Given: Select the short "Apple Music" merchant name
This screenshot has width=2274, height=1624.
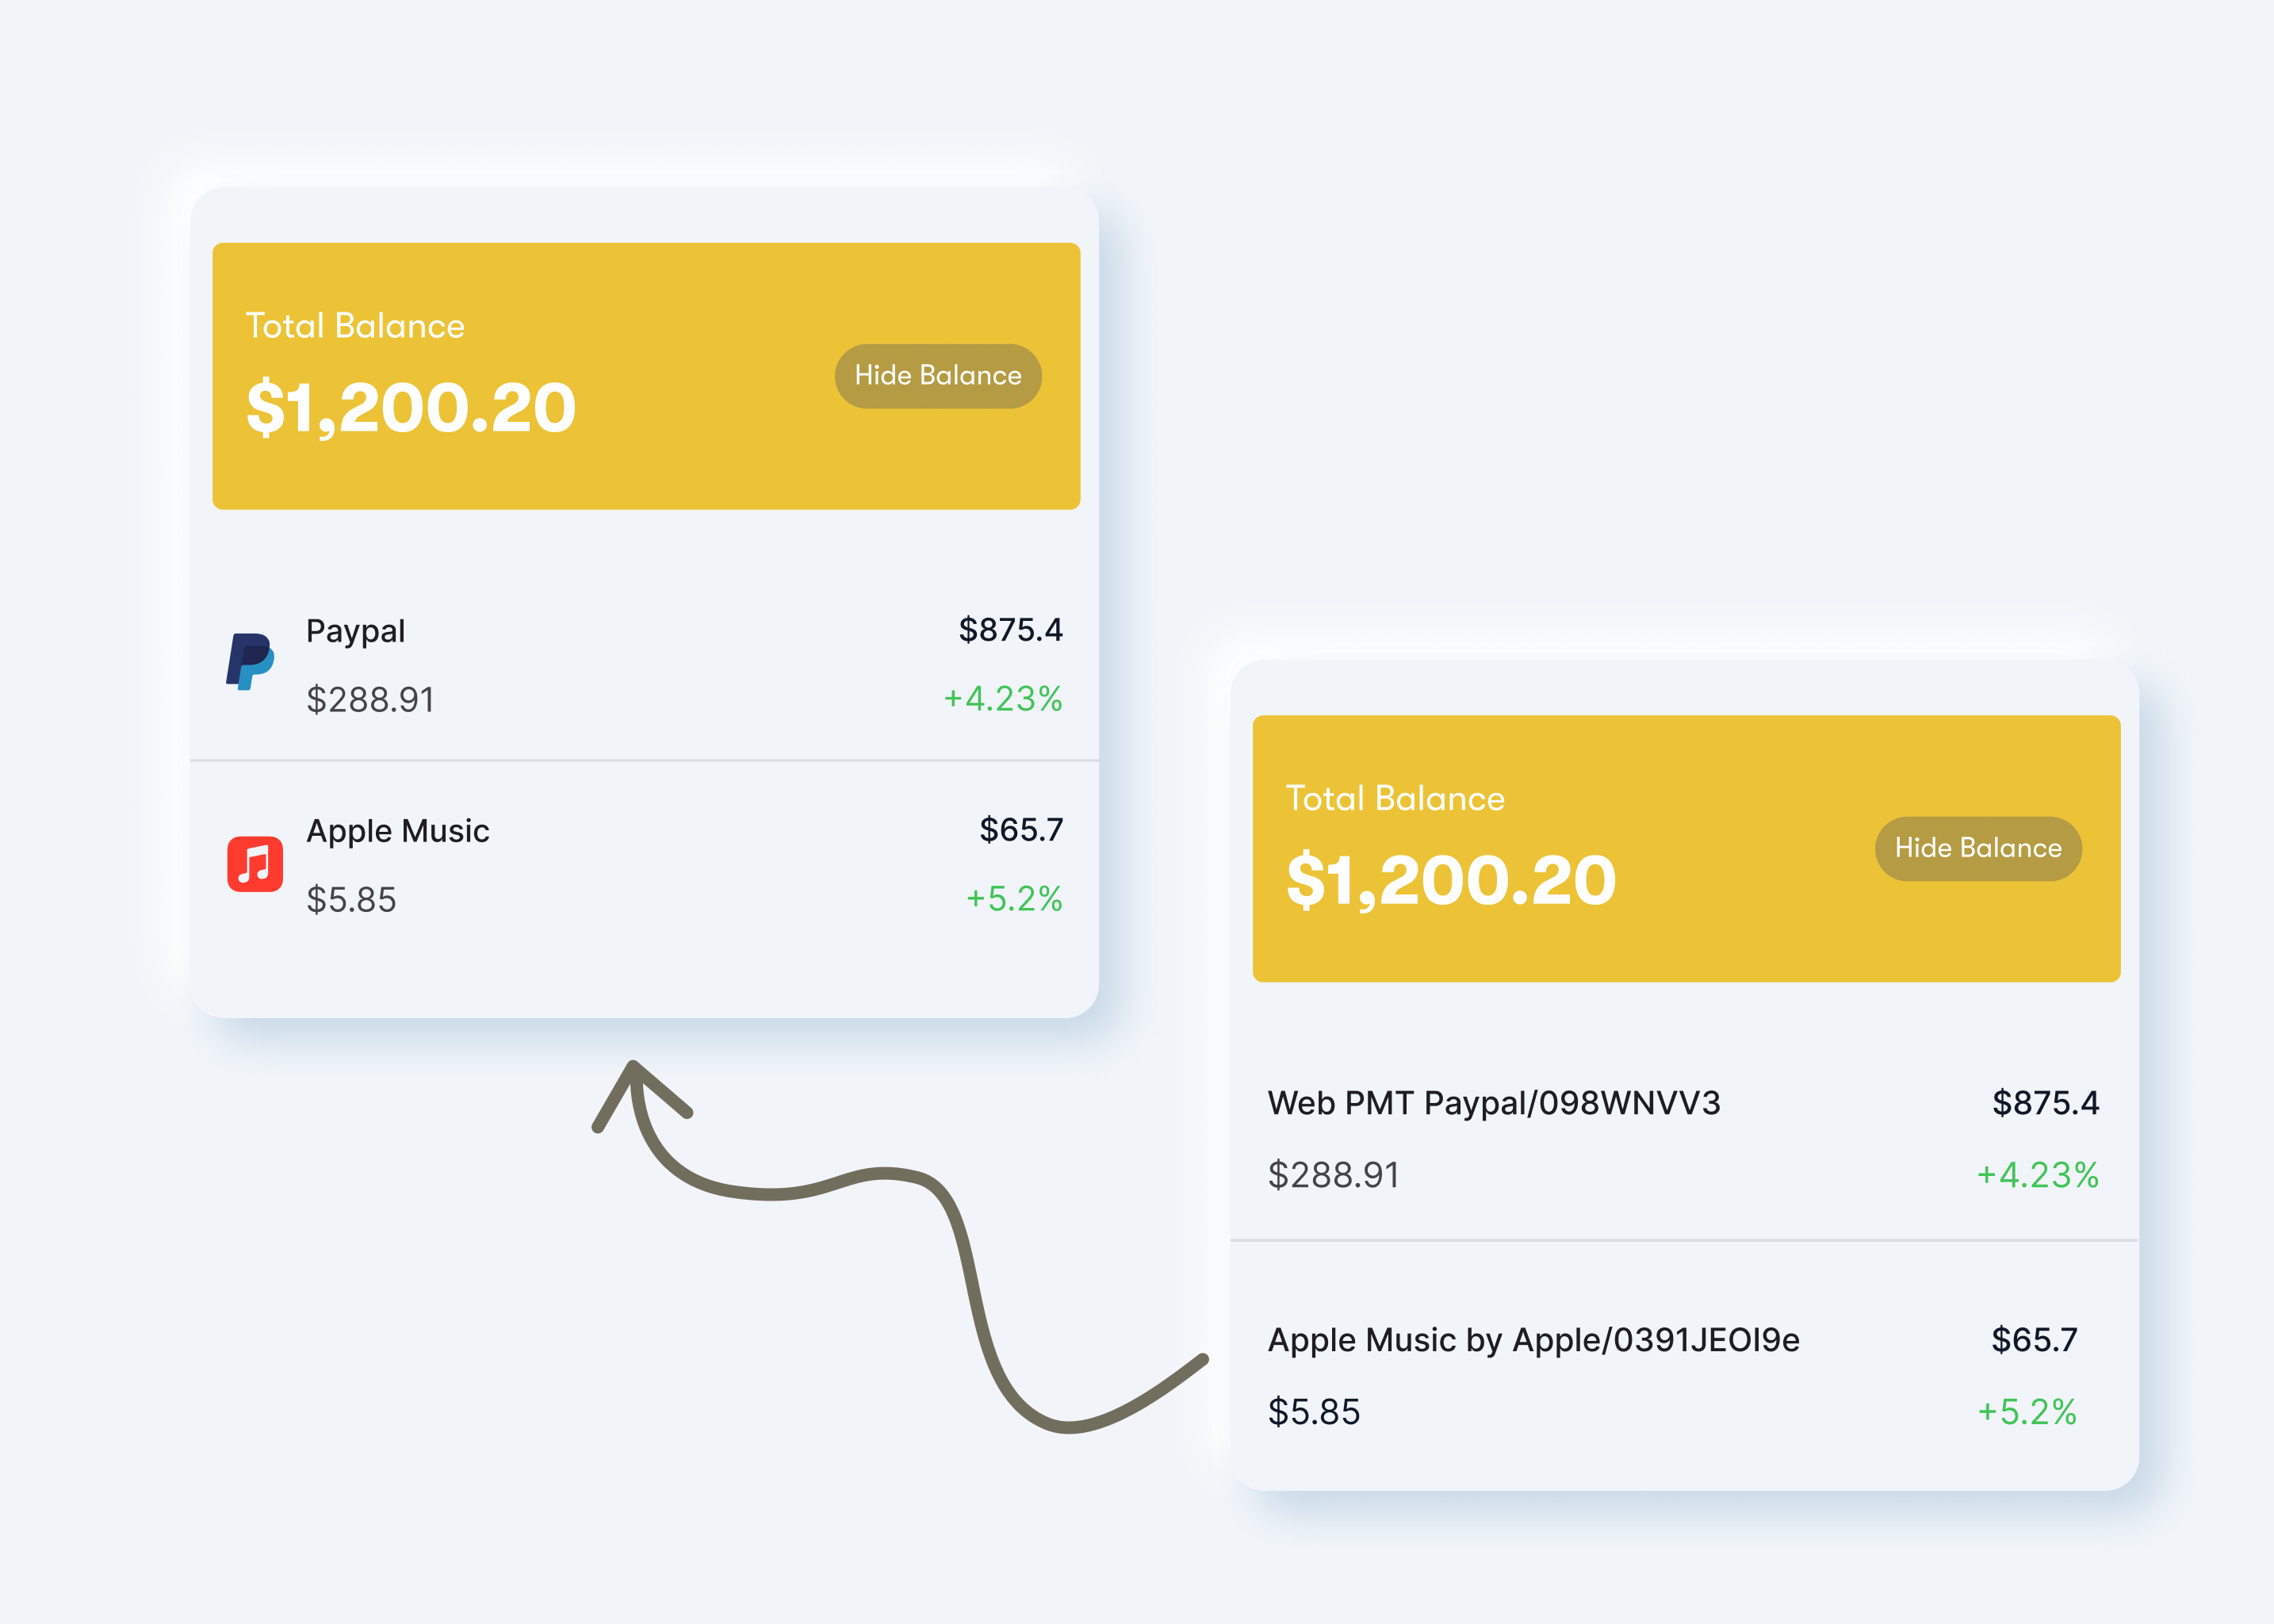Looking at the screenshot, I should tap(397, 831).
